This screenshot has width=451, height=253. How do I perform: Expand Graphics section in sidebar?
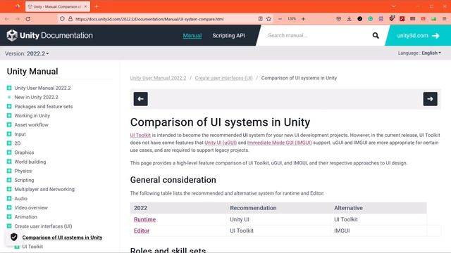pos(9,153)
